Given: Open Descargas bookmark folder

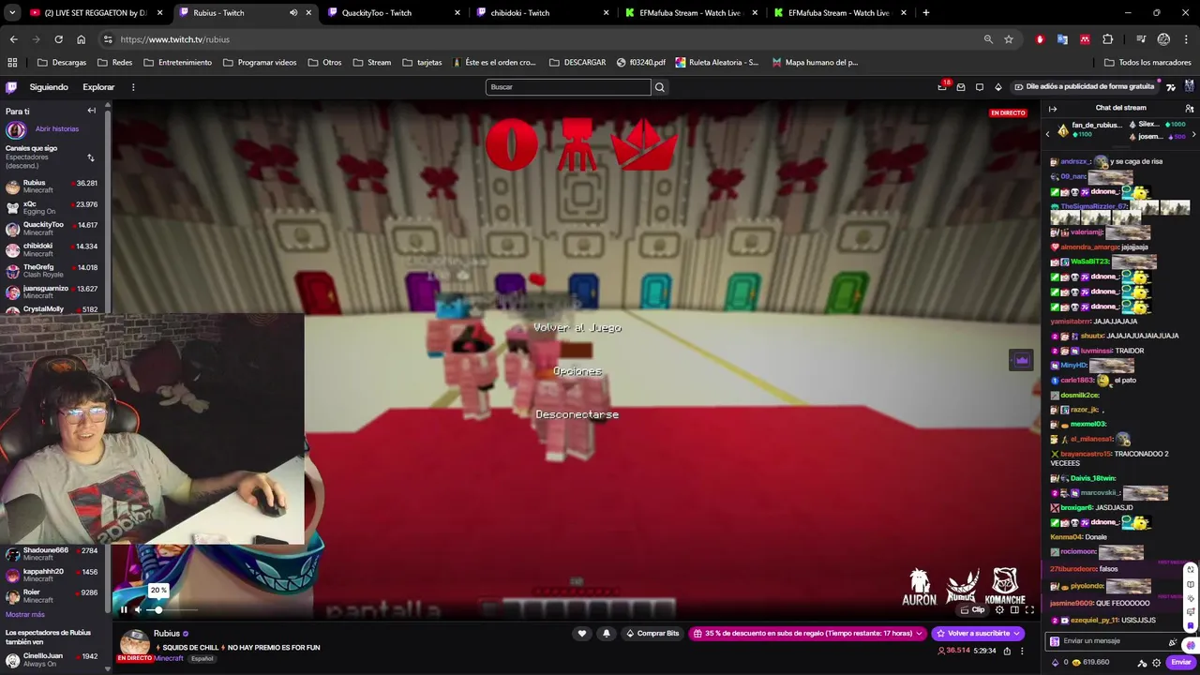Looking at the screenshot, I should click(x=62, y=63).
